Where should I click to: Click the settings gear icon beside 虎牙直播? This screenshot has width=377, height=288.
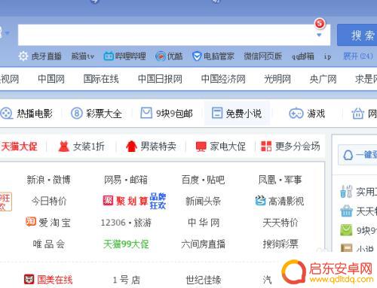(23, 56)
